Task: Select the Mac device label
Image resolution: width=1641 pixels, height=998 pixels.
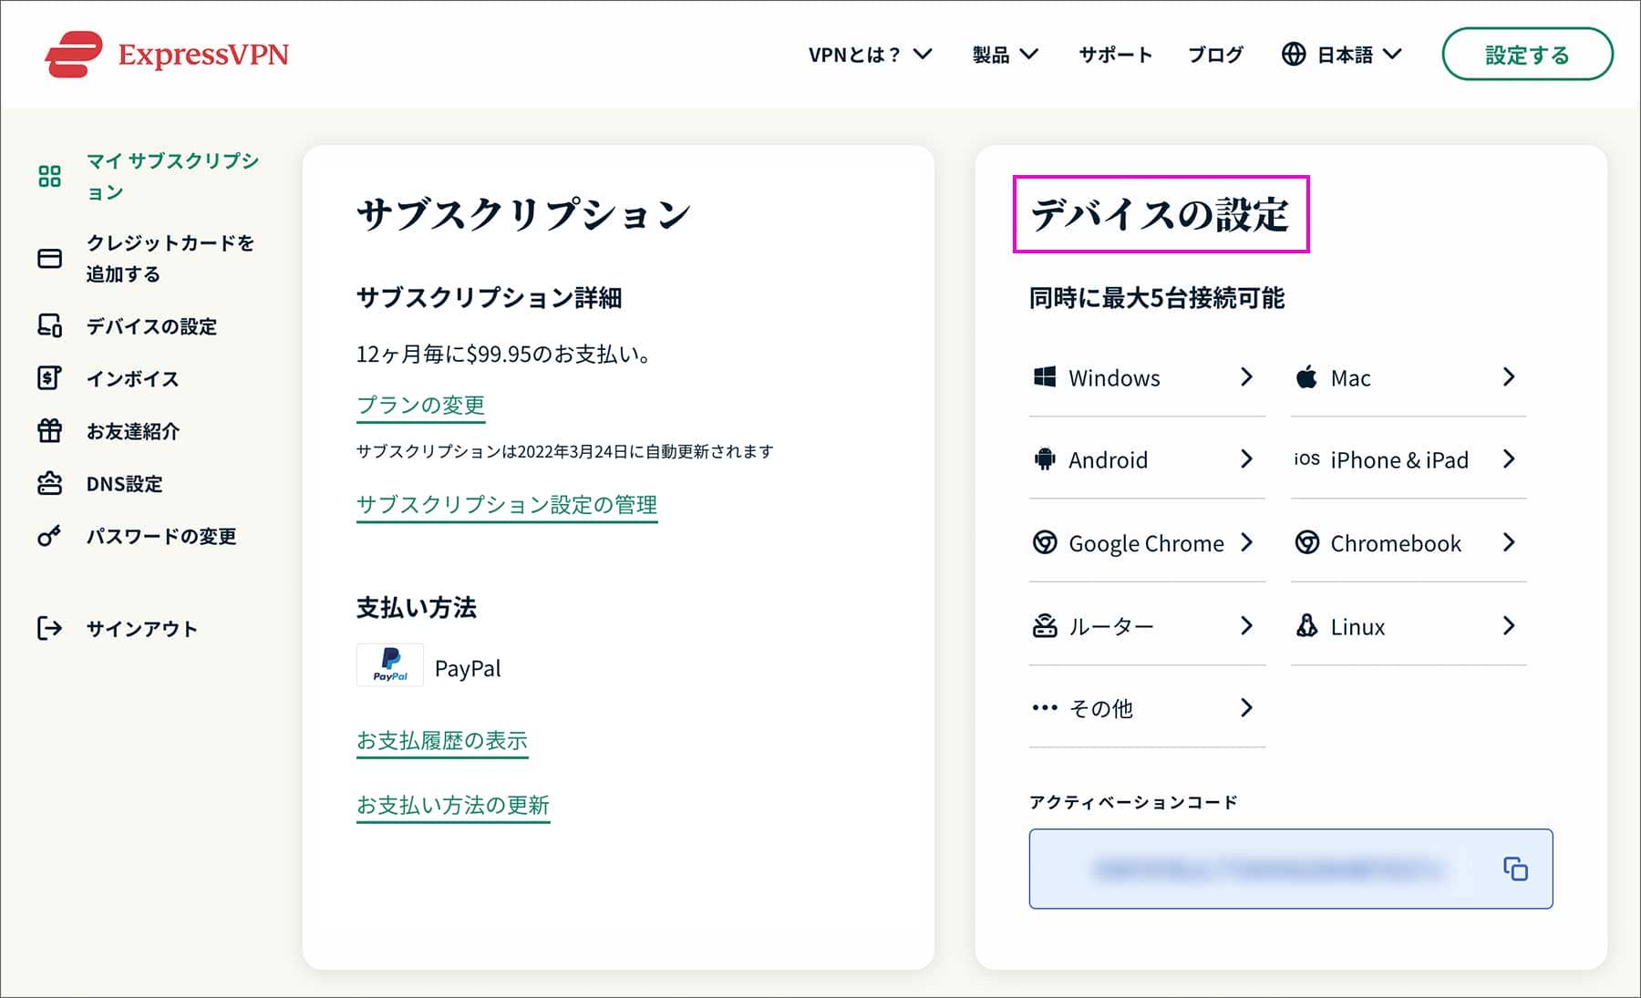Action: [1350, 377]
